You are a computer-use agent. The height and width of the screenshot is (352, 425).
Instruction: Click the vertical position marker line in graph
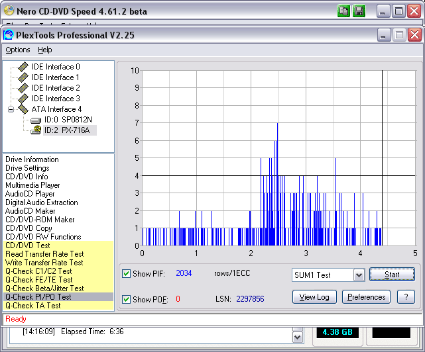pyautogui.click(x=382, y=157)
